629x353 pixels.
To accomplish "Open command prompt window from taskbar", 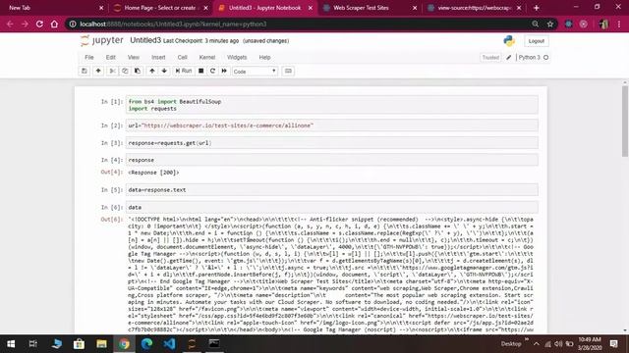I will pyautogui.click(x=214, y=344).
